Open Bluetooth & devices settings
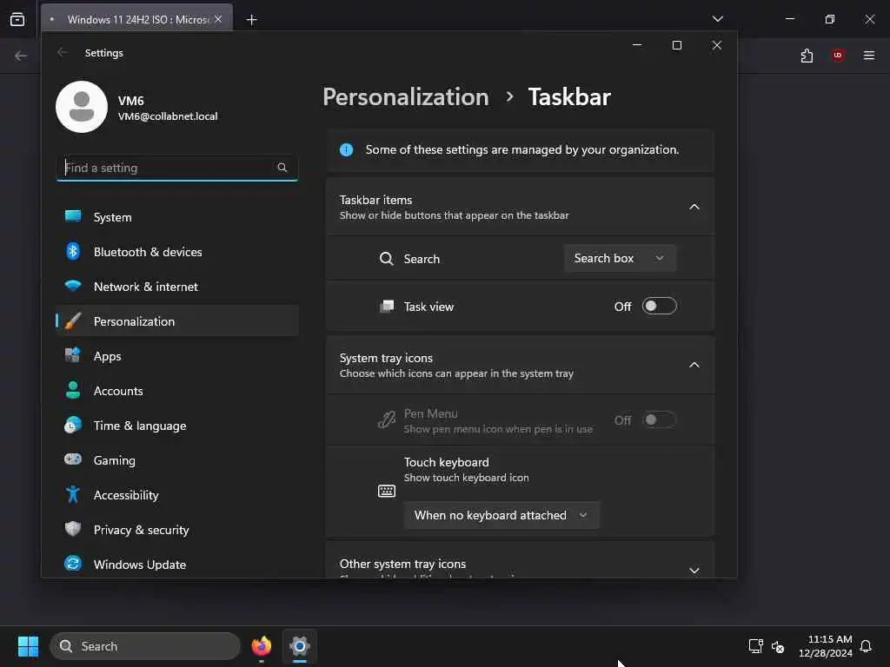 (x=177, y=252)
